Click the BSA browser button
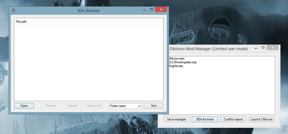Viewport: 288px width, 134px height. point(205,119)
